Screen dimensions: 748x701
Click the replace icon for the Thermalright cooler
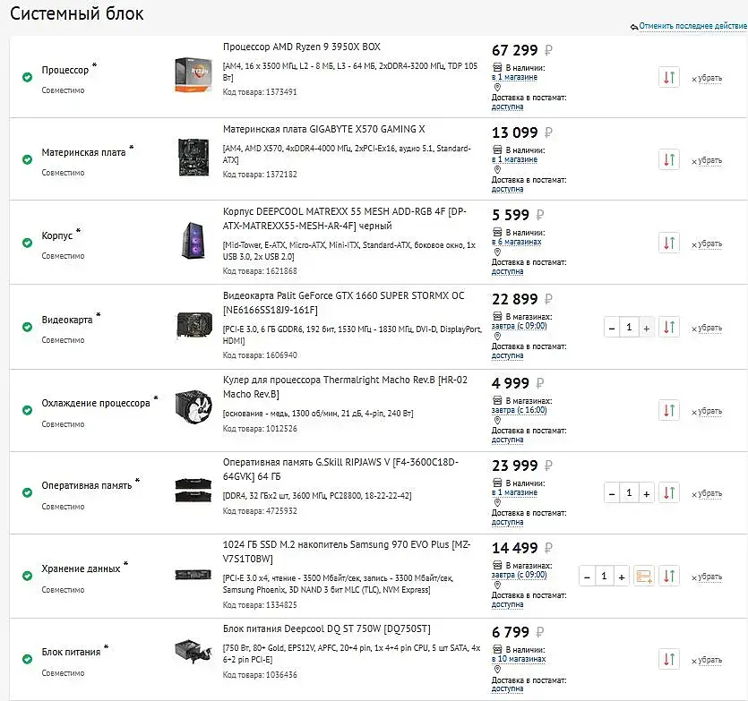coord(669,410)
